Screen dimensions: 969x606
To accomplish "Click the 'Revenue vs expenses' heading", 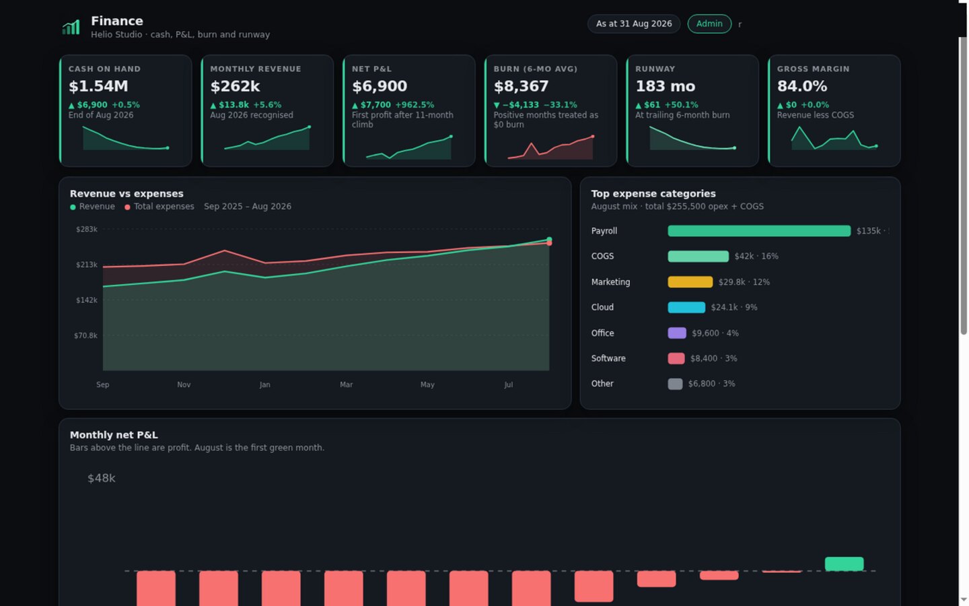I will click(x=127, y=194).
